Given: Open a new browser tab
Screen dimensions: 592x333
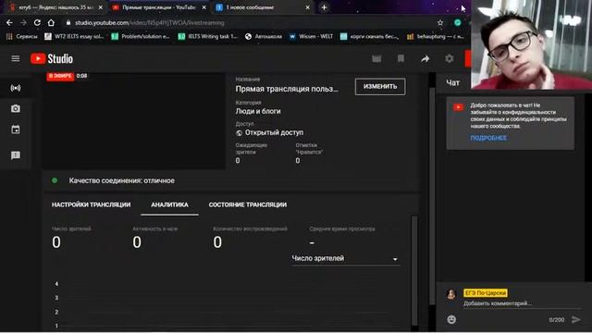Looking at the screenshot, I should click(324, 7).
